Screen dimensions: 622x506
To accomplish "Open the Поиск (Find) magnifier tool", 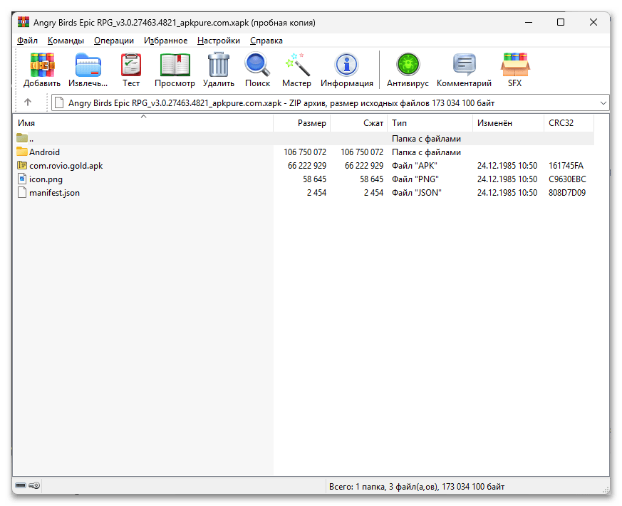I will tap(257, 65).
